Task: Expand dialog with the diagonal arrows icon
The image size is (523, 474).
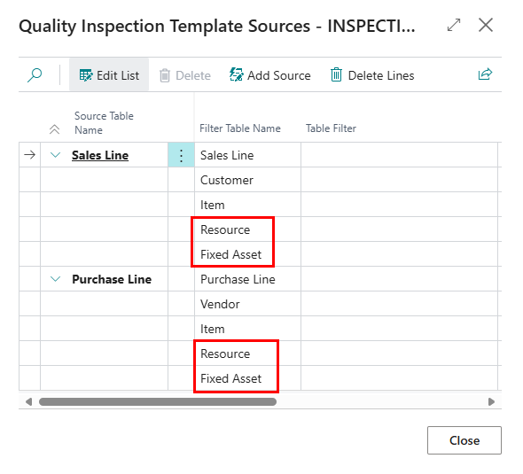Action: [x=454, y=25]
